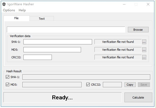Click SHA-1 'Verification file not found' status
This screenshot has width=156, height=108.
tap(118, 42)
